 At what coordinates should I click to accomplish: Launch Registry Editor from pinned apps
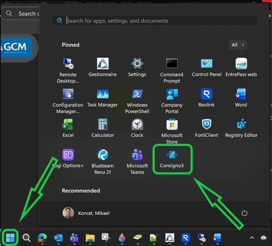pos(241,128)
